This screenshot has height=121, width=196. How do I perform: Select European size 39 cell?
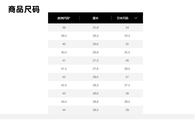tap(64, 28)
